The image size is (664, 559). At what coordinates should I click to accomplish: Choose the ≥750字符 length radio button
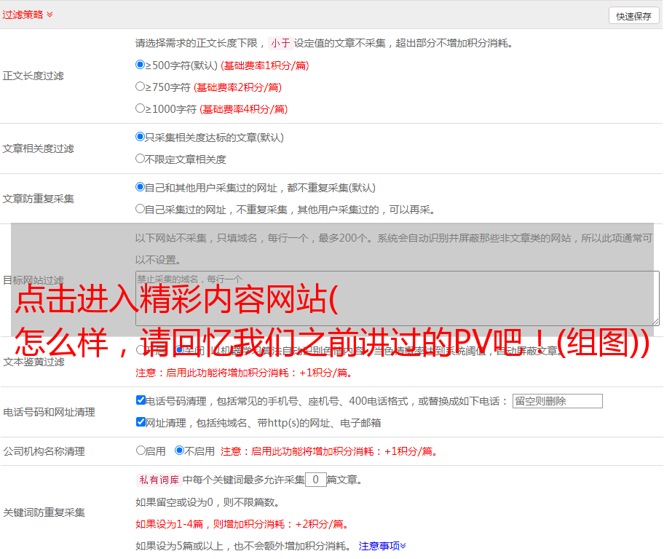coord(141,87)
